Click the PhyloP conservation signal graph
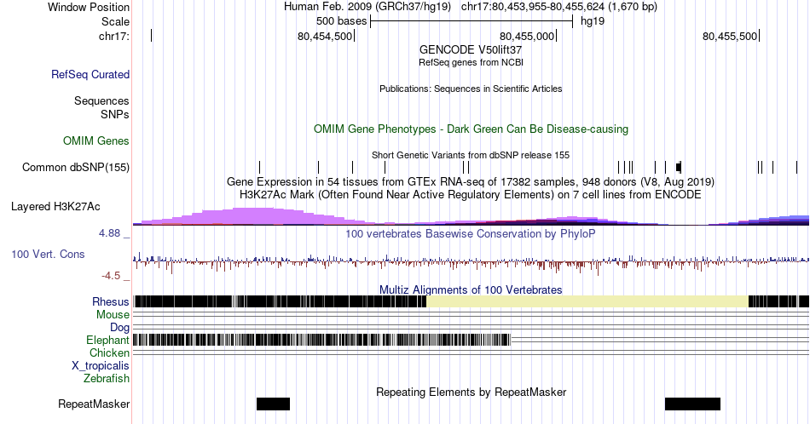This screenshot has width=810, height=424. coord(471,263)
